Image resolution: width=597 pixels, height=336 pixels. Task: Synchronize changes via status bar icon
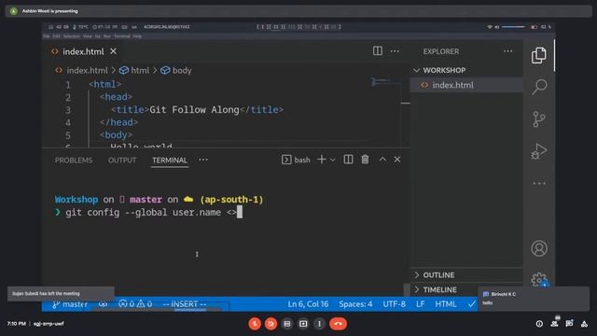[103, 304]
